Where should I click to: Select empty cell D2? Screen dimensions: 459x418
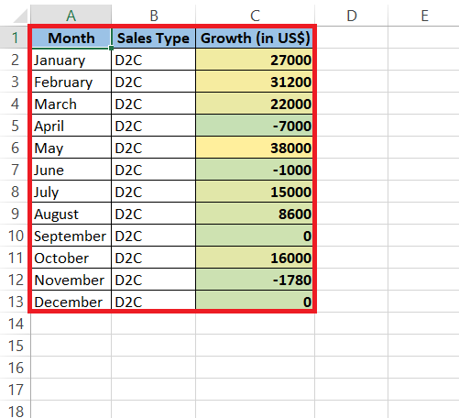(352, 60)
